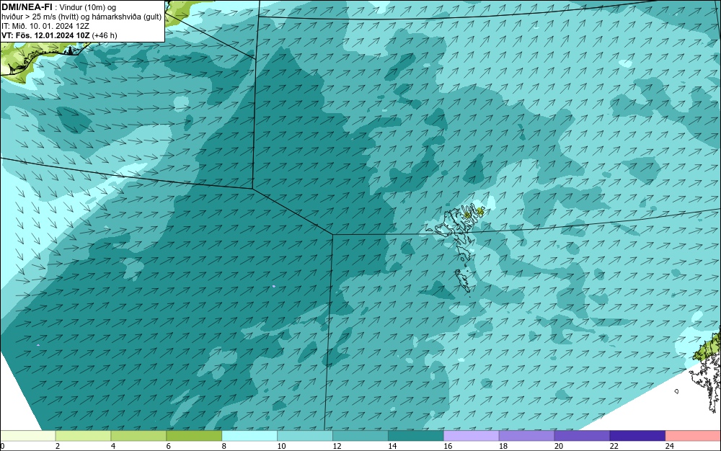Click the 4–6 m/s green legend swatch

point(138,436)
